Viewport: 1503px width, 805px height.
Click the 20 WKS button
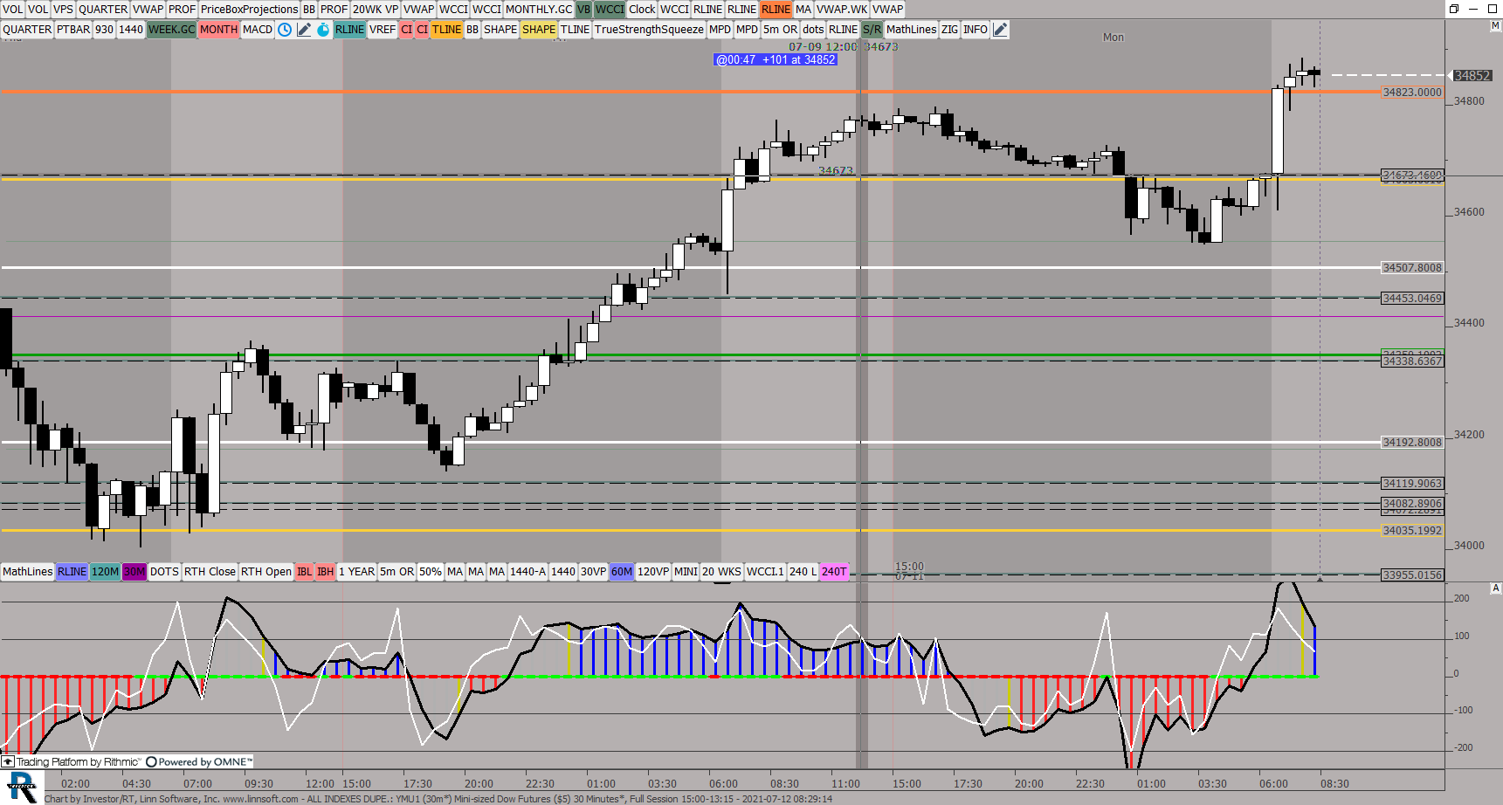coord(721,572)
